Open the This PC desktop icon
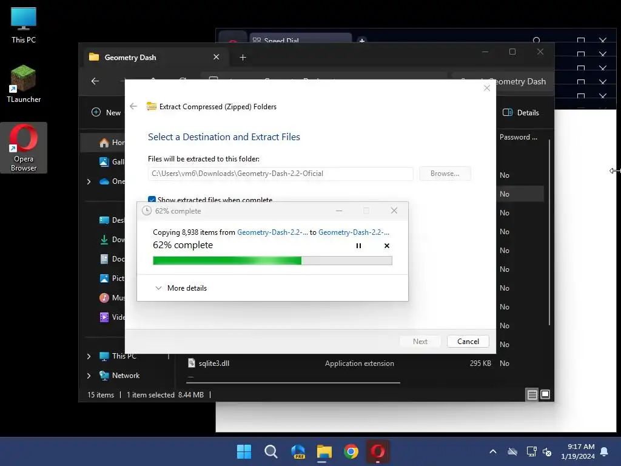The width and height of the screenshot is (621, 466). [x=24, y=25]
